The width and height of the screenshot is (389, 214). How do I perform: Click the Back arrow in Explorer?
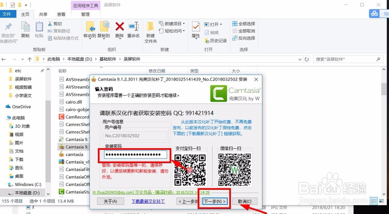[x=4, y=59]
